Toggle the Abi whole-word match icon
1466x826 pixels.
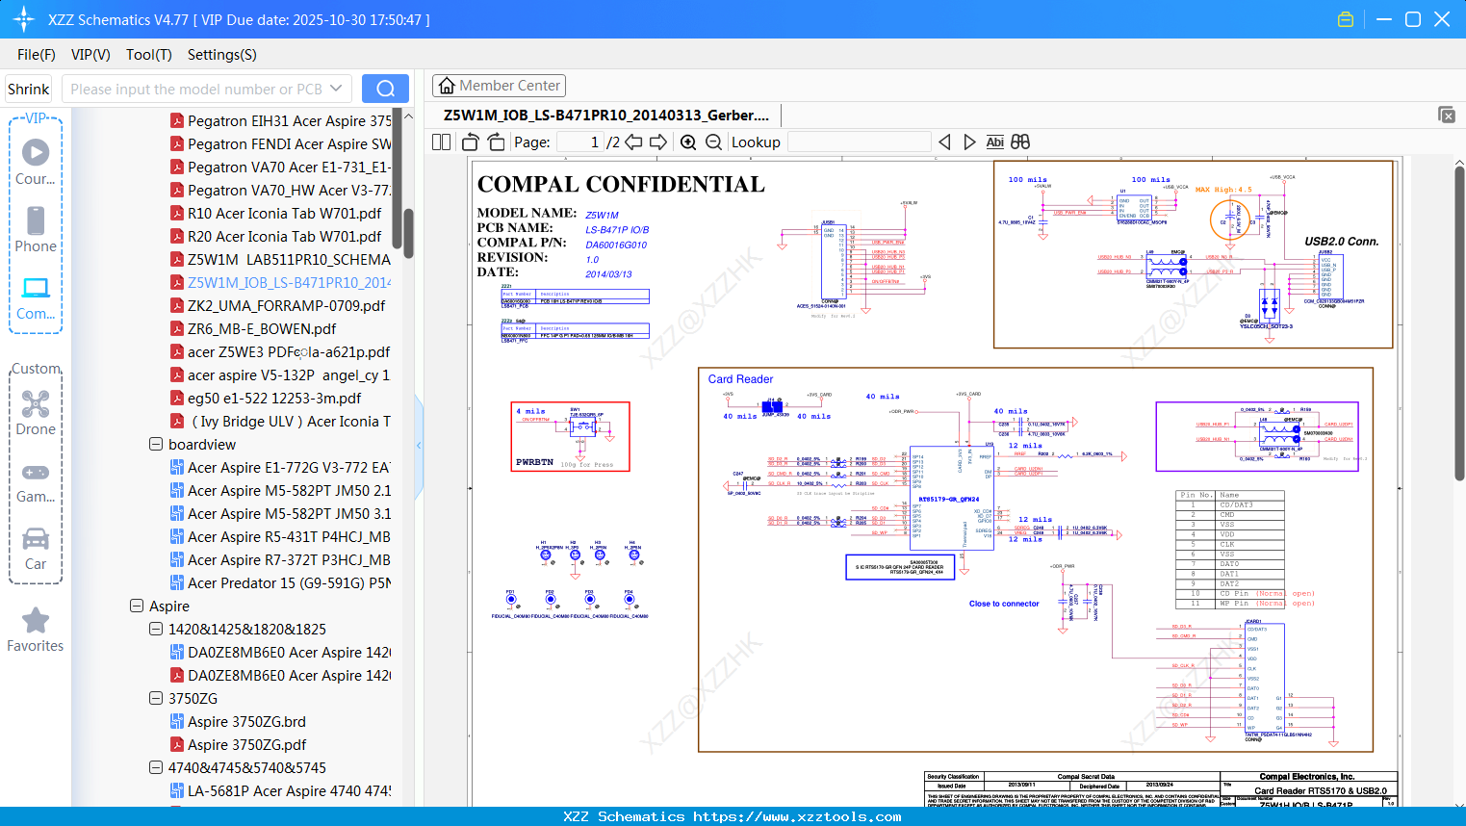coord(995,142)
